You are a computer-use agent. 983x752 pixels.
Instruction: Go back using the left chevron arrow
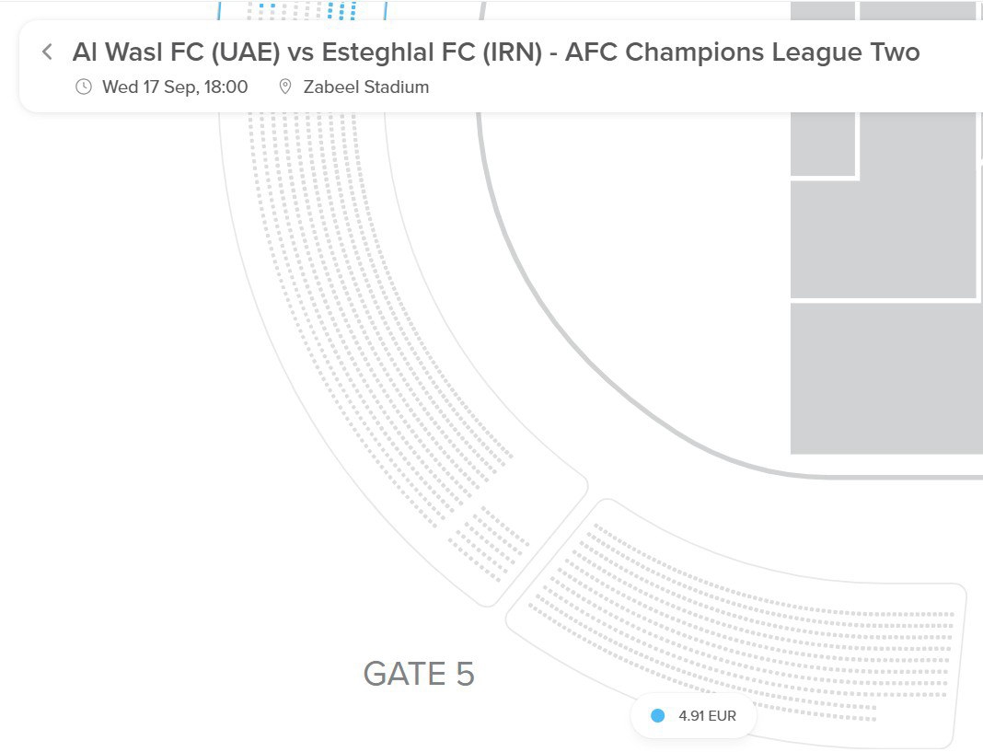47,52
